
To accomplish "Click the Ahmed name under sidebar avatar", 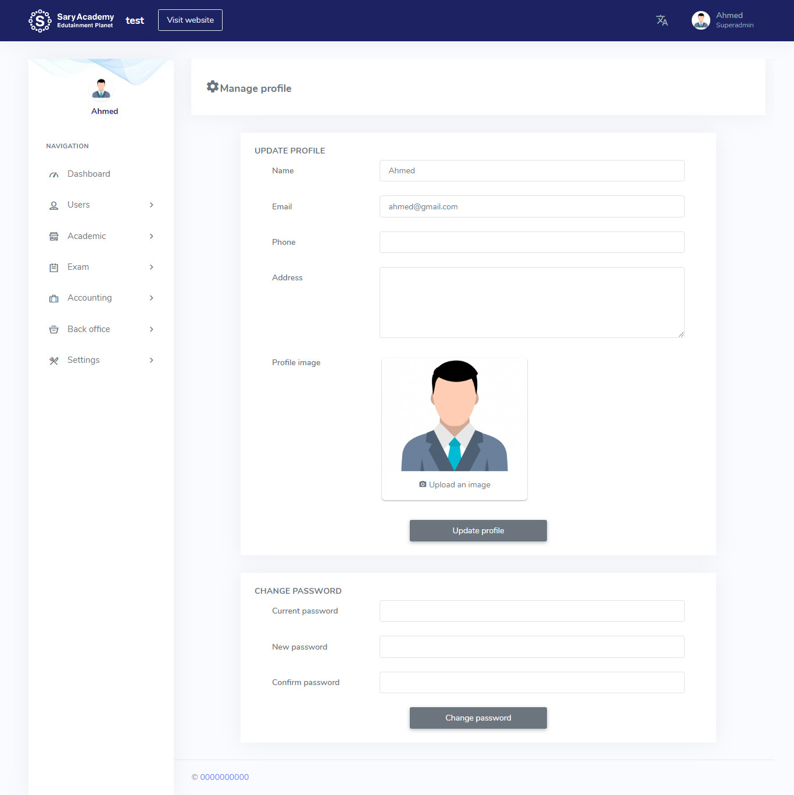I will click(x=105, y=111).
